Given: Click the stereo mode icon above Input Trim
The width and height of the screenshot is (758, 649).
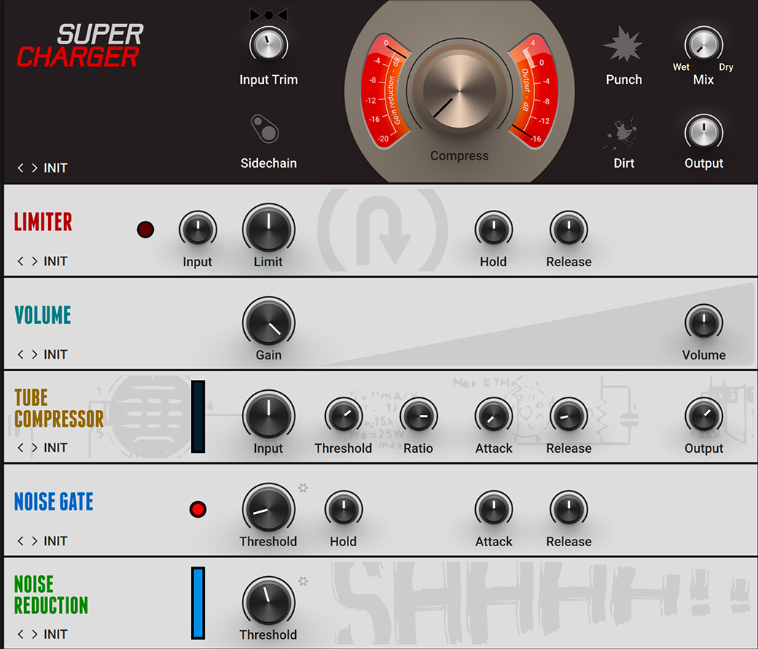Looking at the screenshot, I should coord(268,15).
